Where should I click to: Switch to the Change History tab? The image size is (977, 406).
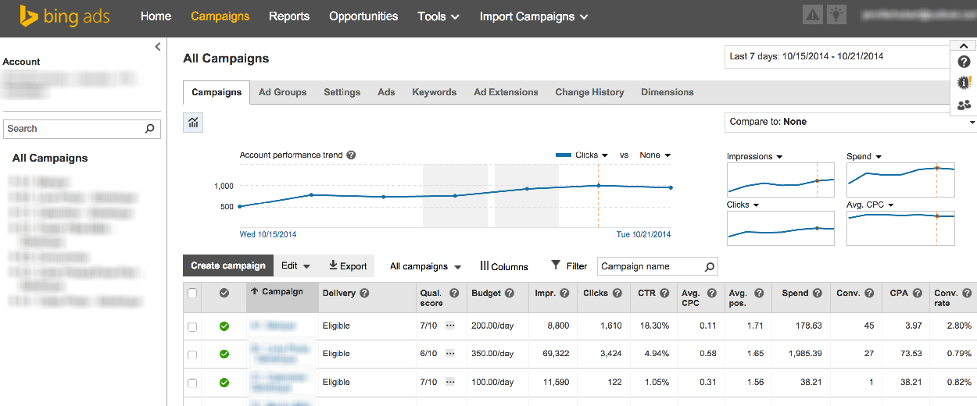click(x=589, y=92)
